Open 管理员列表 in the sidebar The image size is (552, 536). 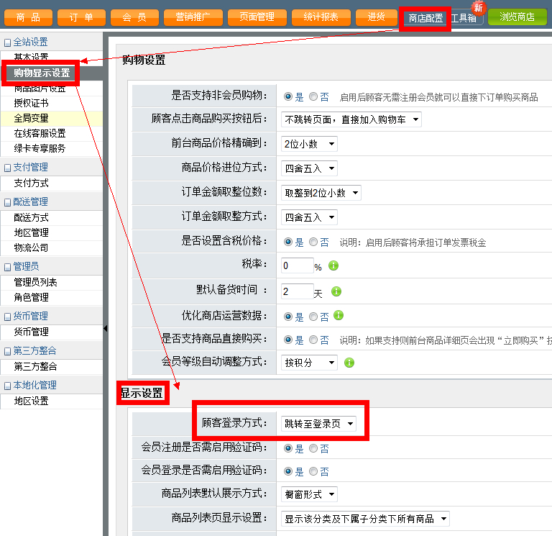[x=36, y=282]
